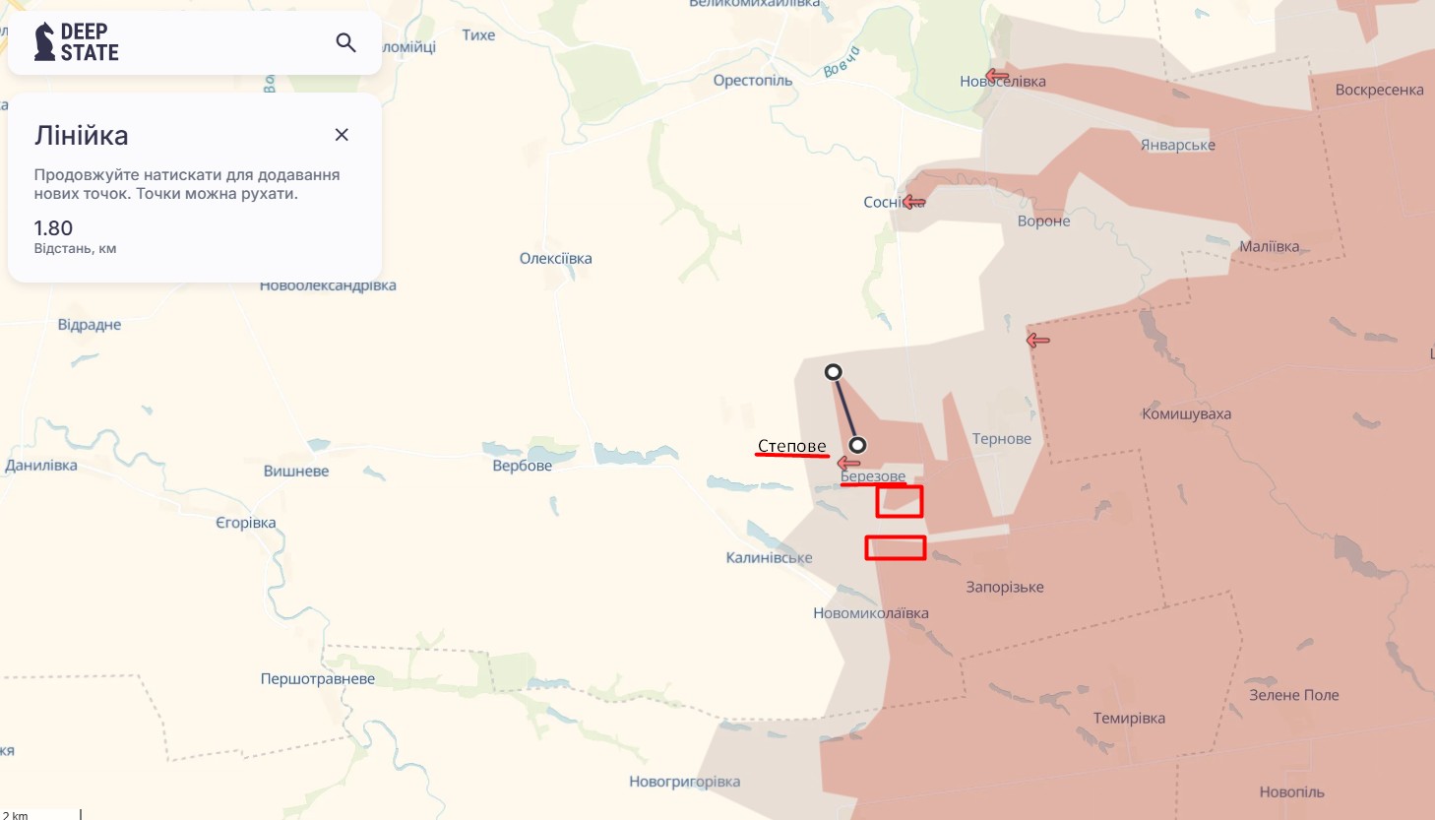Click the 2 km scale bar
Viewport: 1435px width, 820px height.
pyautogui.click(x=40, y=814)
